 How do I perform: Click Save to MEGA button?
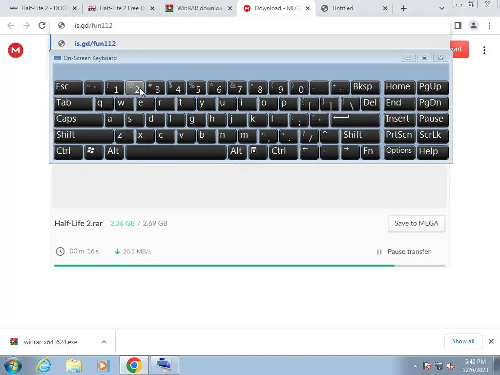[x=417, y=224]
